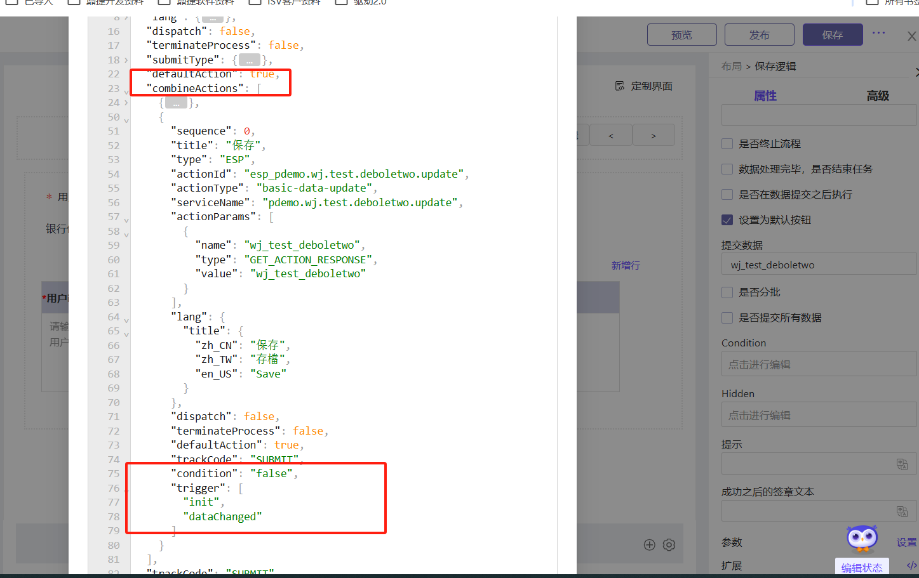Click the 布局 breadcrumb
919x578 pixels.
tap(731, 67)
